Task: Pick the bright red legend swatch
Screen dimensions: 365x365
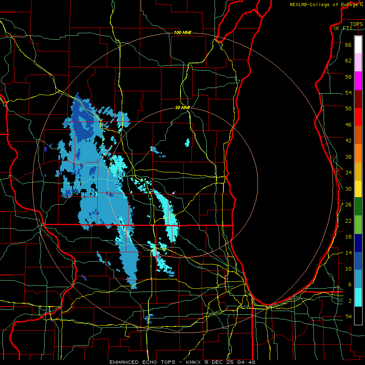Action: 358,117
